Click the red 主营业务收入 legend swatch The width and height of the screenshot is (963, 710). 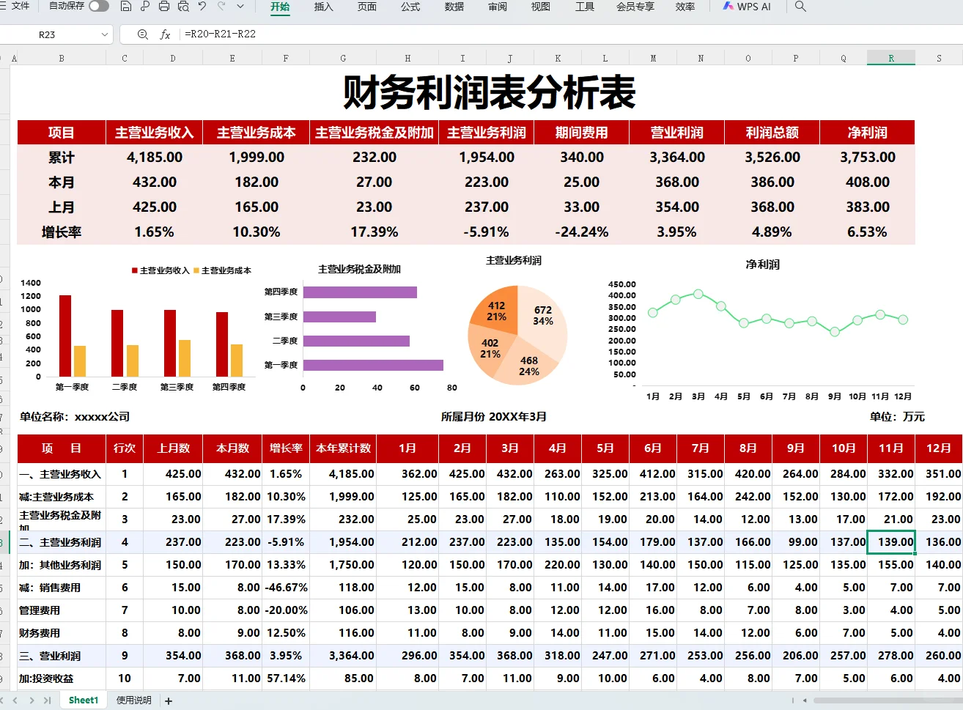[x=135, y=270]
